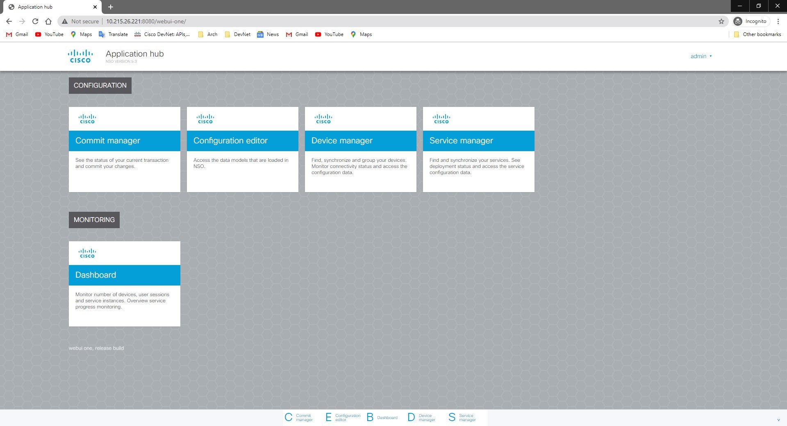Open the first Gmail bookmark
787x426 pixels.
click(x=17, y=34)
